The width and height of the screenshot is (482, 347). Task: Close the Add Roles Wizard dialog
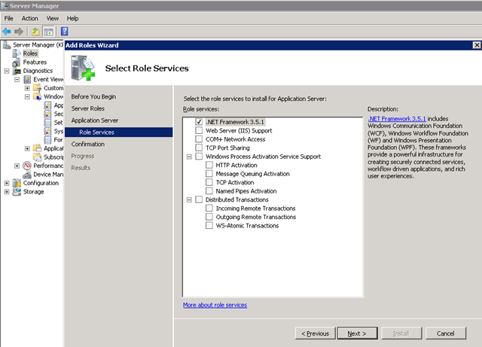(x=477, y=45)
